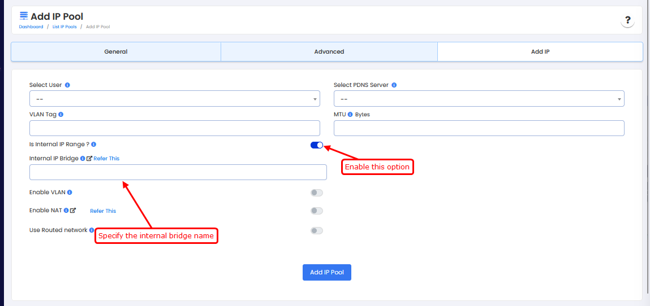Screen dimensions: 650x306
Task: Click info icon next to Select User
Action: pos(67,85)
